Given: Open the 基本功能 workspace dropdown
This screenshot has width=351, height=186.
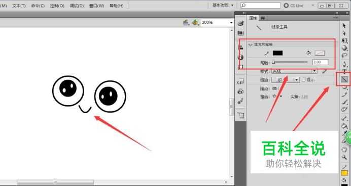Looking at the screenshot, I should tap(223, 5).
